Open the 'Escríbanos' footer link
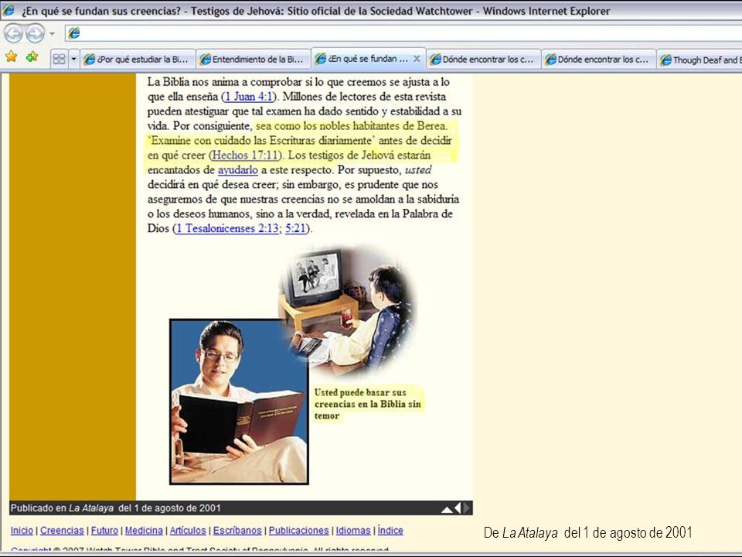The height and width of the screenshot is (557, 742). [237, 531]
